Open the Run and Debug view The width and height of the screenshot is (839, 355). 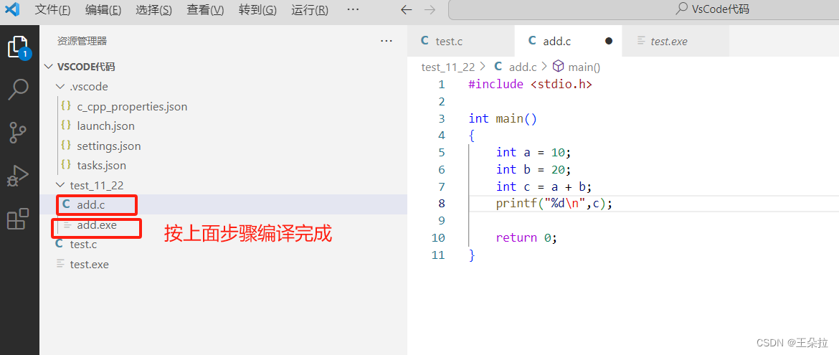click(18, 176)
